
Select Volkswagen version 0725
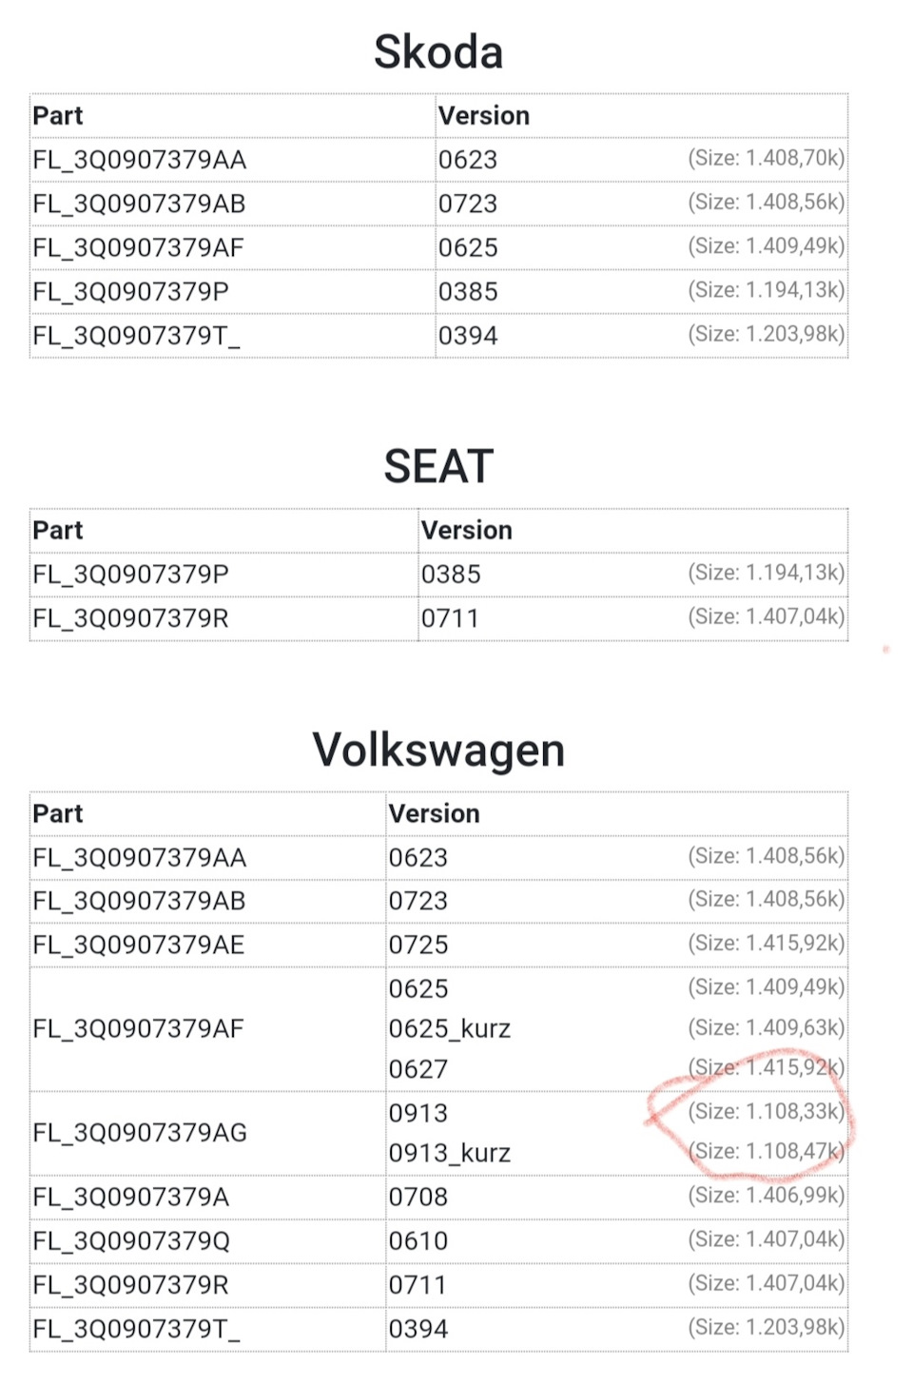418,945
